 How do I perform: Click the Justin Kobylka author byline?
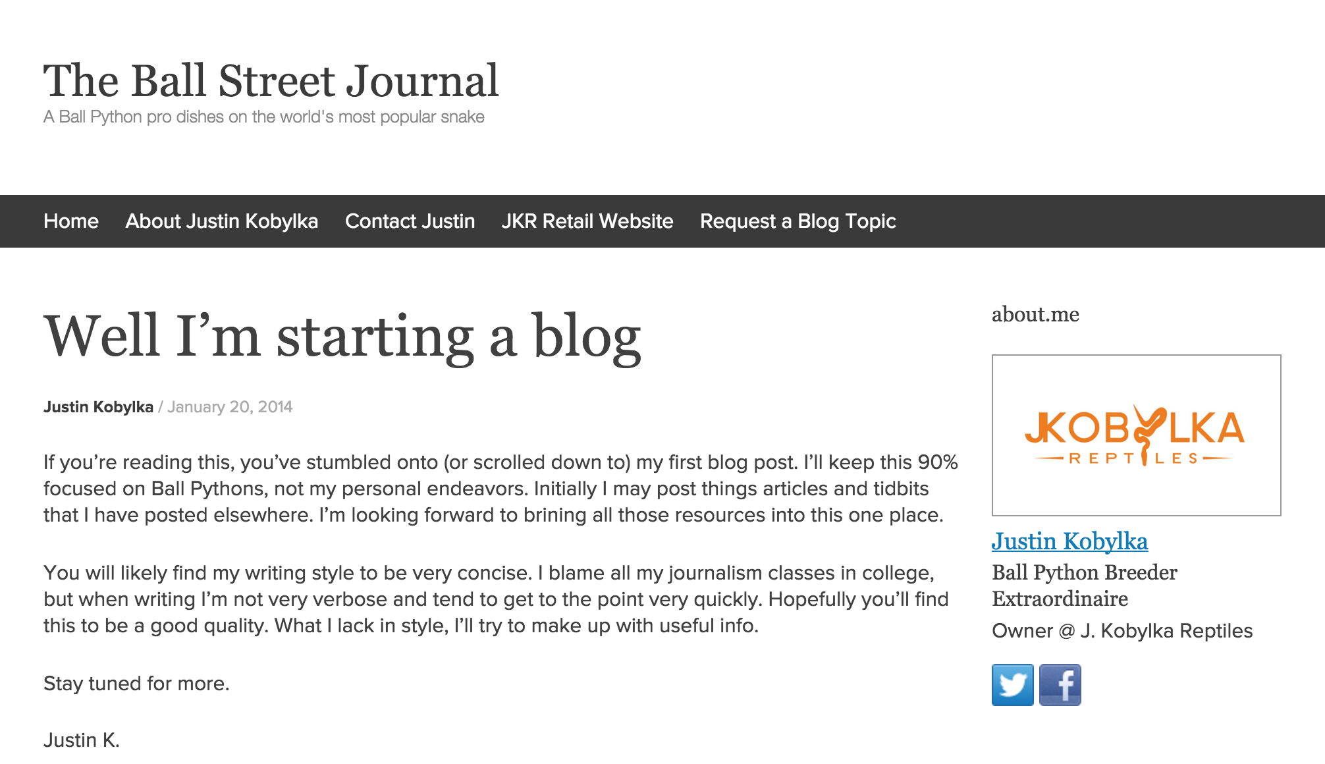pyautogui.click(x=98, y=407)
